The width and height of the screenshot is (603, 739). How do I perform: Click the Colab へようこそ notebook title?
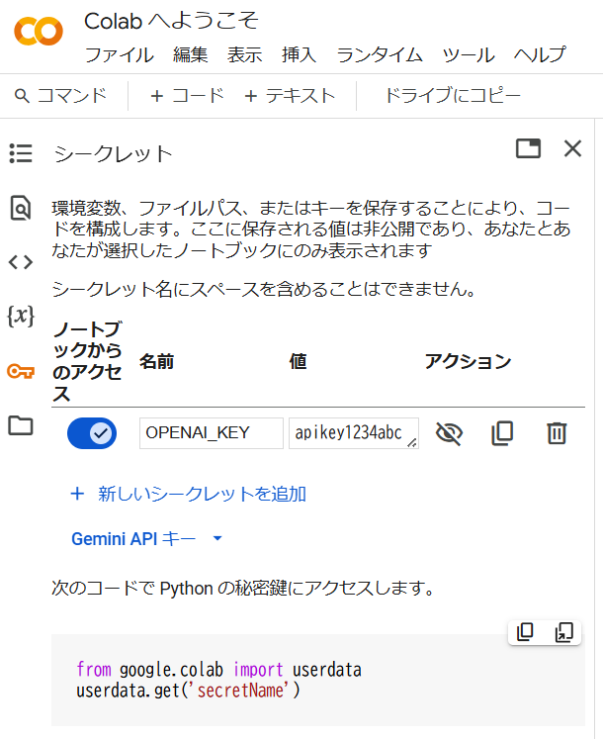(171, 21)
